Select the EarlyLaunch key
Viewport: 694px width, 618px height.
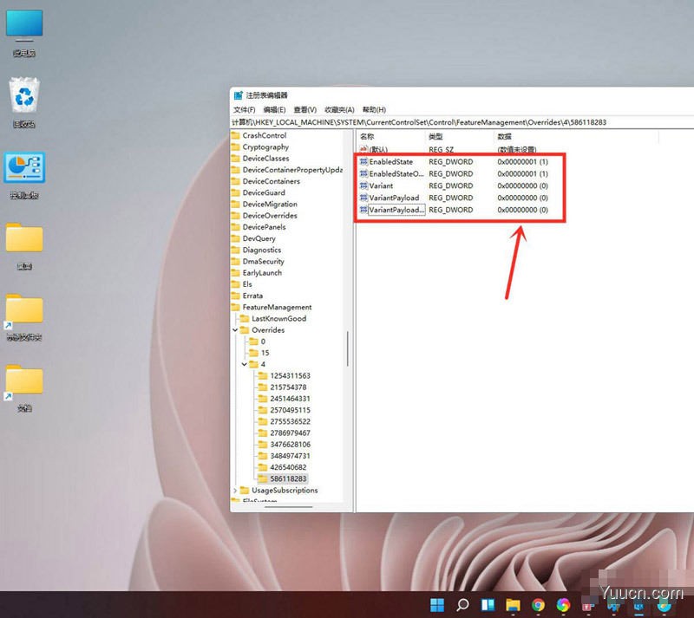click(x=262, y=273)
